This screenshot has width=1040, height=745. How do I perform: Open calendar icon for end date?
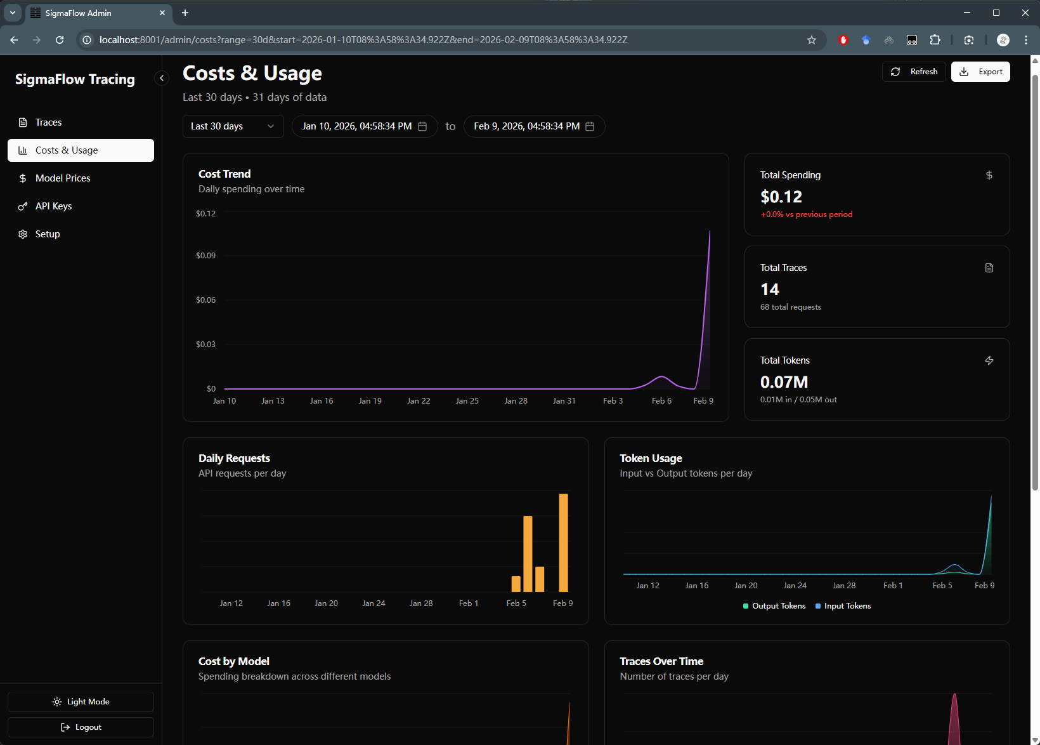coord(590,126)
